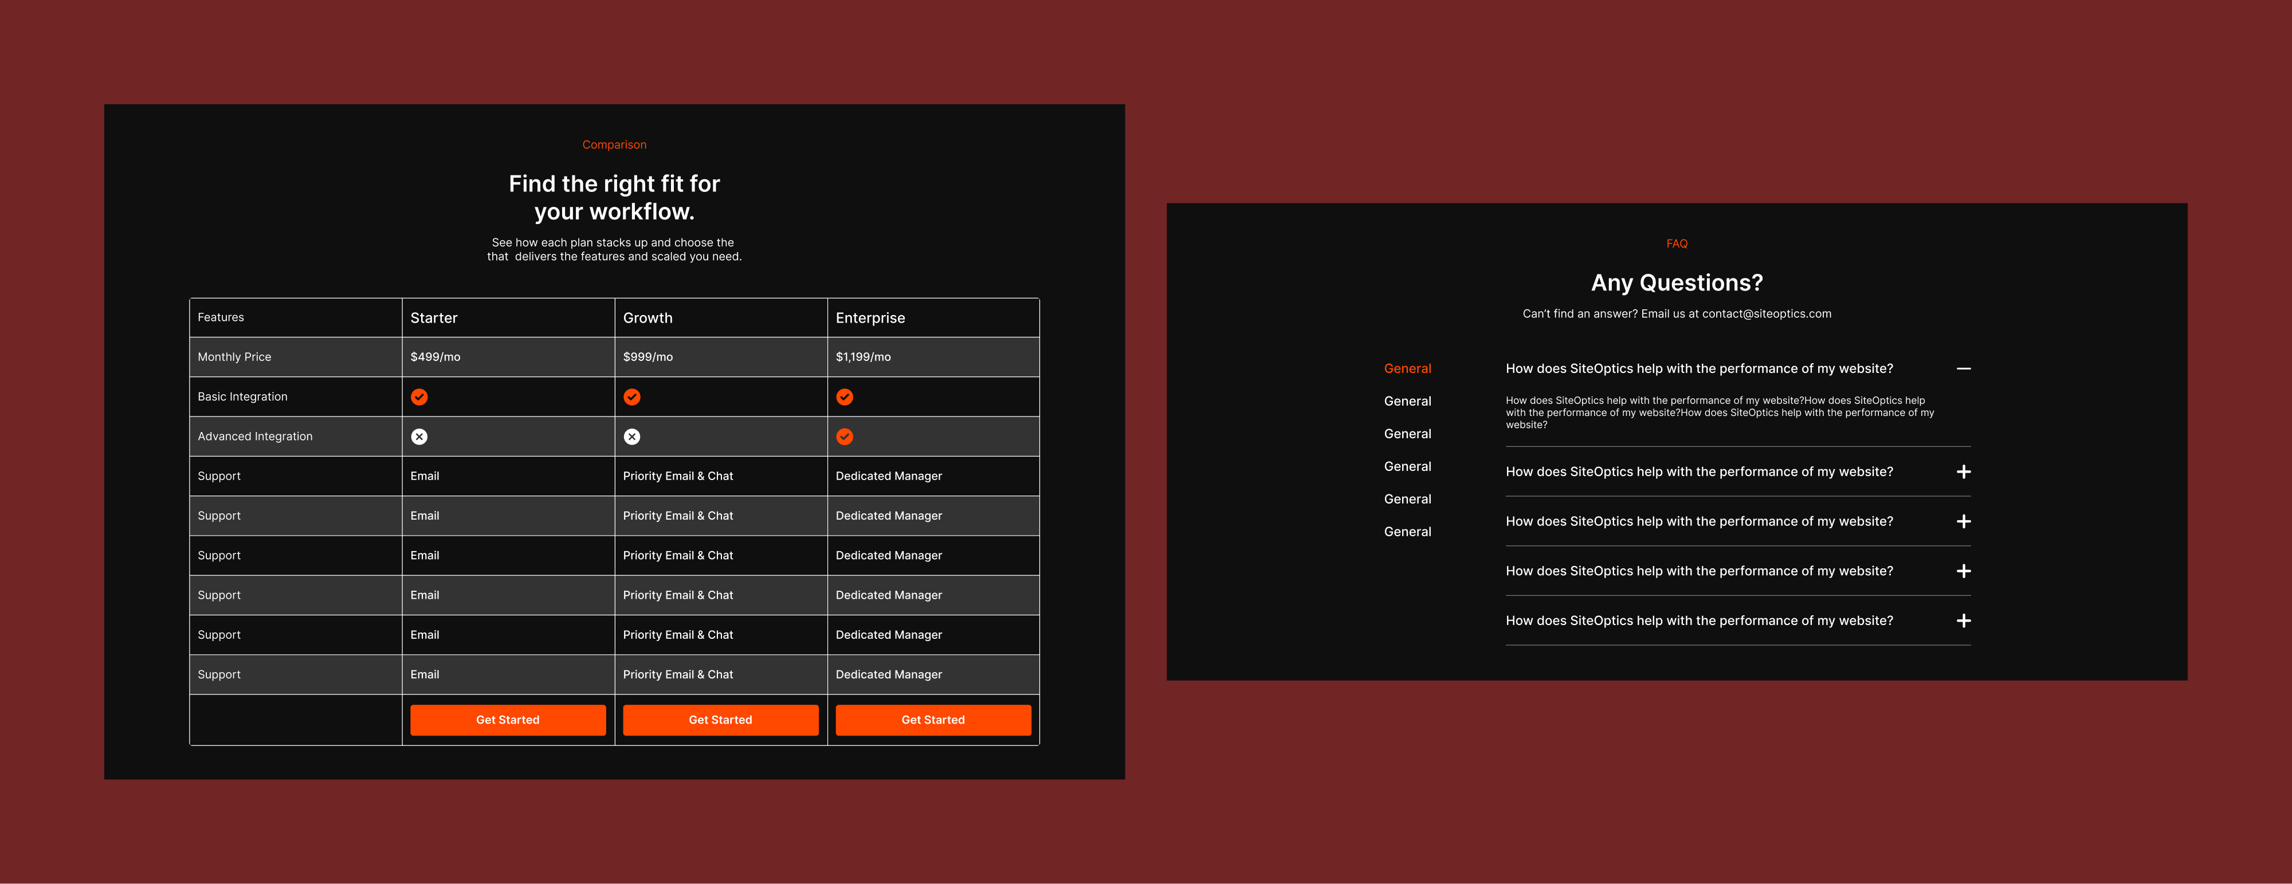Click the Basic Integration checkmark in Growth column
2292x884 pixels.
pyautogui.click(x=631, y=396)
